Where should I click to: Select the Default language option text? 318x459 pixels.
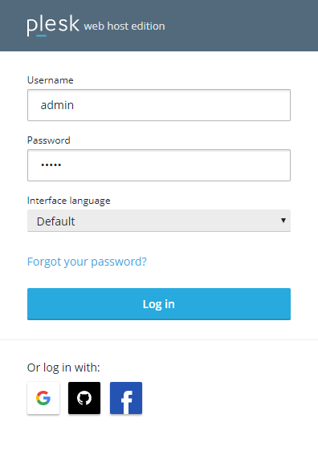point(55,221)
